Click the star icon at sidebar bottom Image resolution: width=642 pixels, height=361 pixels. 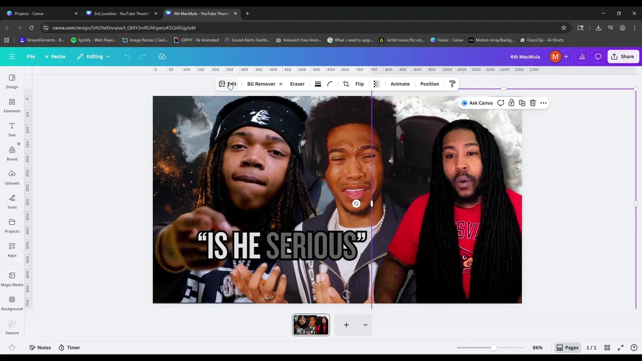12,347
